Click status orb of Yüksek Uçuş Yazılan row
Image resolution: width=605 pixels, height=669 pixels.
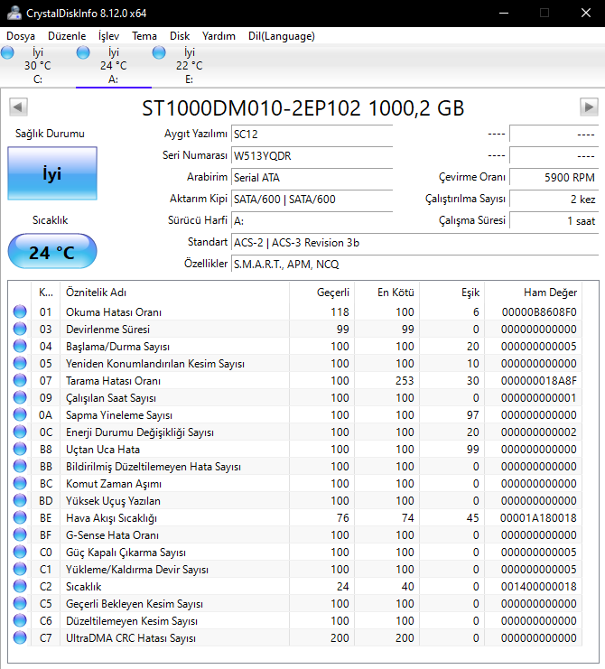tap(20, 500)
